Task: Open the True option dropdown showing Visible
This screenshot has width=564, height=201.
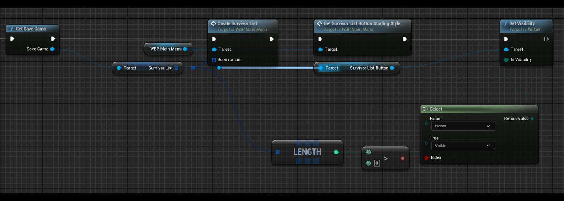Action: pos(463,146)
